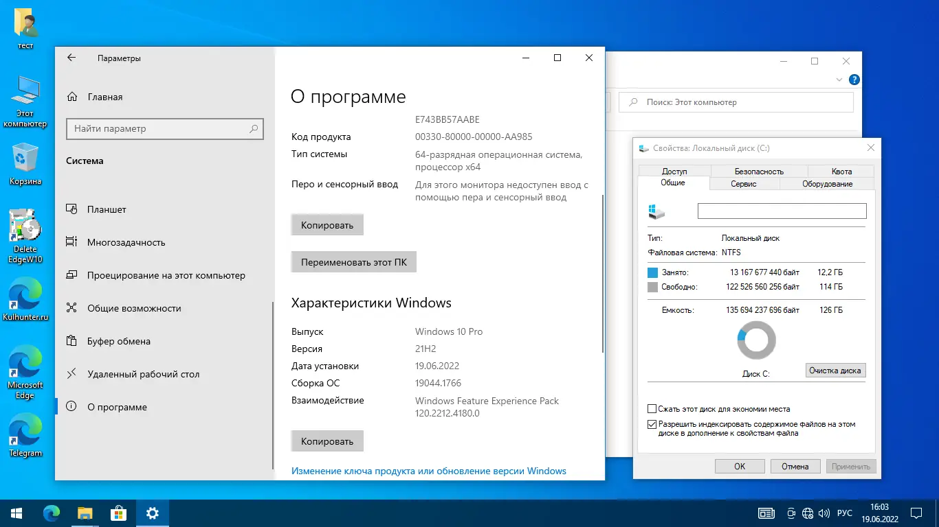Open the volume control in the system tray
Image resolution: width=939 pixels, height=527 pixels.
(x=824, y=513)
